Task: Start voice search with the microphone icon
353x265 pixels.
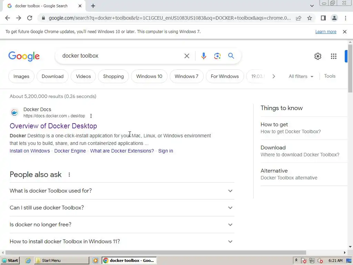Action: click(x=203, y=56)
